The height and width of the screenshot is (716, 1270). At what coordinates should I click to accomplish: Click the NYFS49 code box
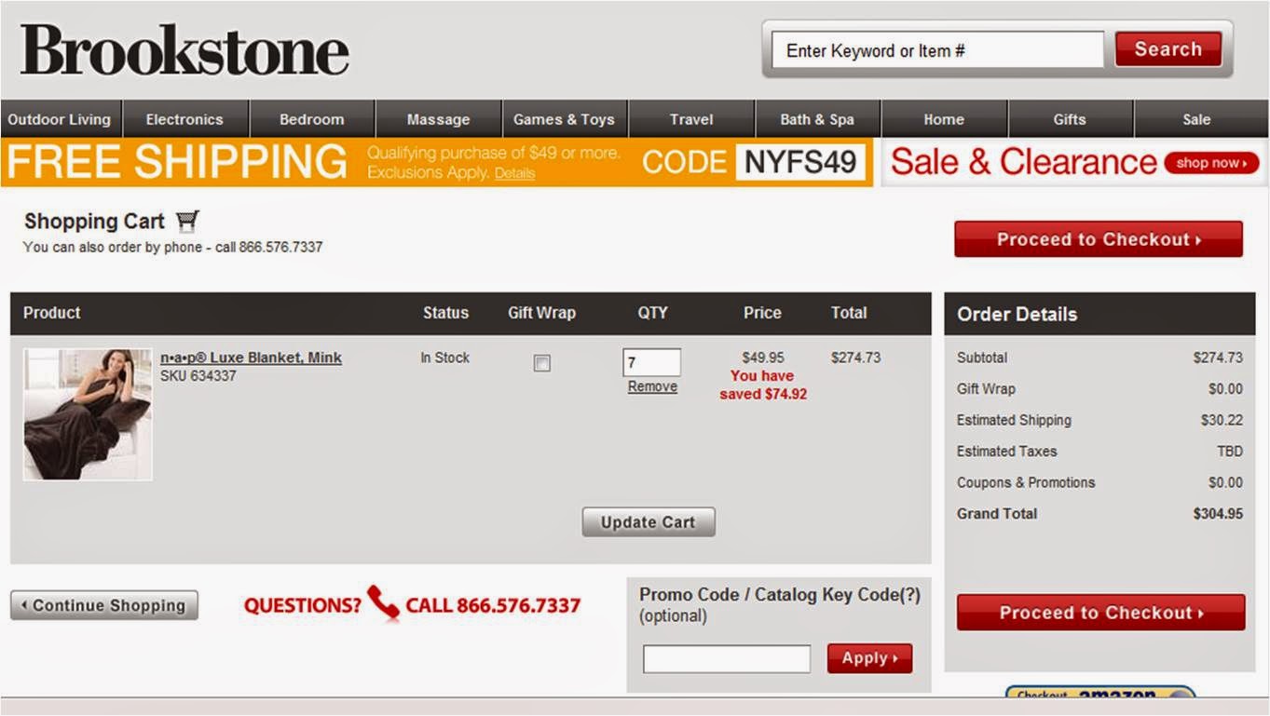[800, 162]
